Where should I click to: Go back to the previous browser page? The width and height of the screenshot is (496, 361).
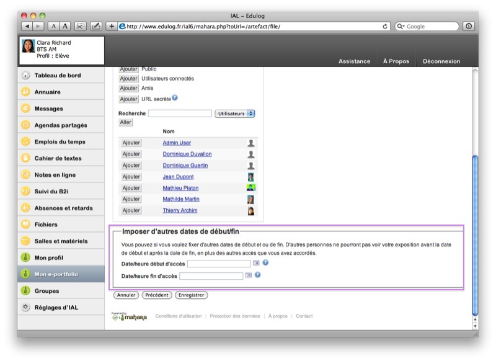[x=27, y=26]
